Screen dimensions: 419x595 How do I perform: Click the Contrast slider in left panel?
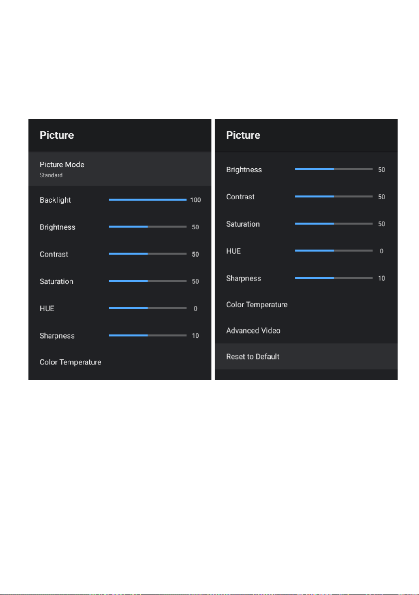point(148,254)
